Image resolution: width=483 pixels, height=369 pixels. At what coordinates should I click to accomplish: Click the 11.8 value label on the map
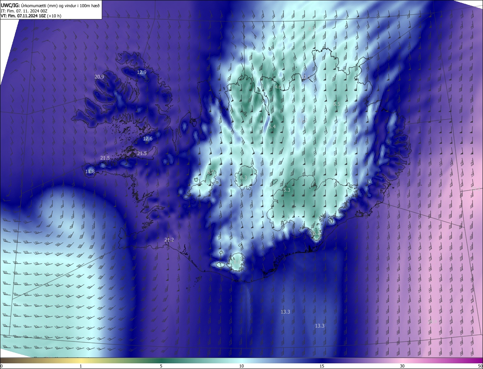(90, 172)
